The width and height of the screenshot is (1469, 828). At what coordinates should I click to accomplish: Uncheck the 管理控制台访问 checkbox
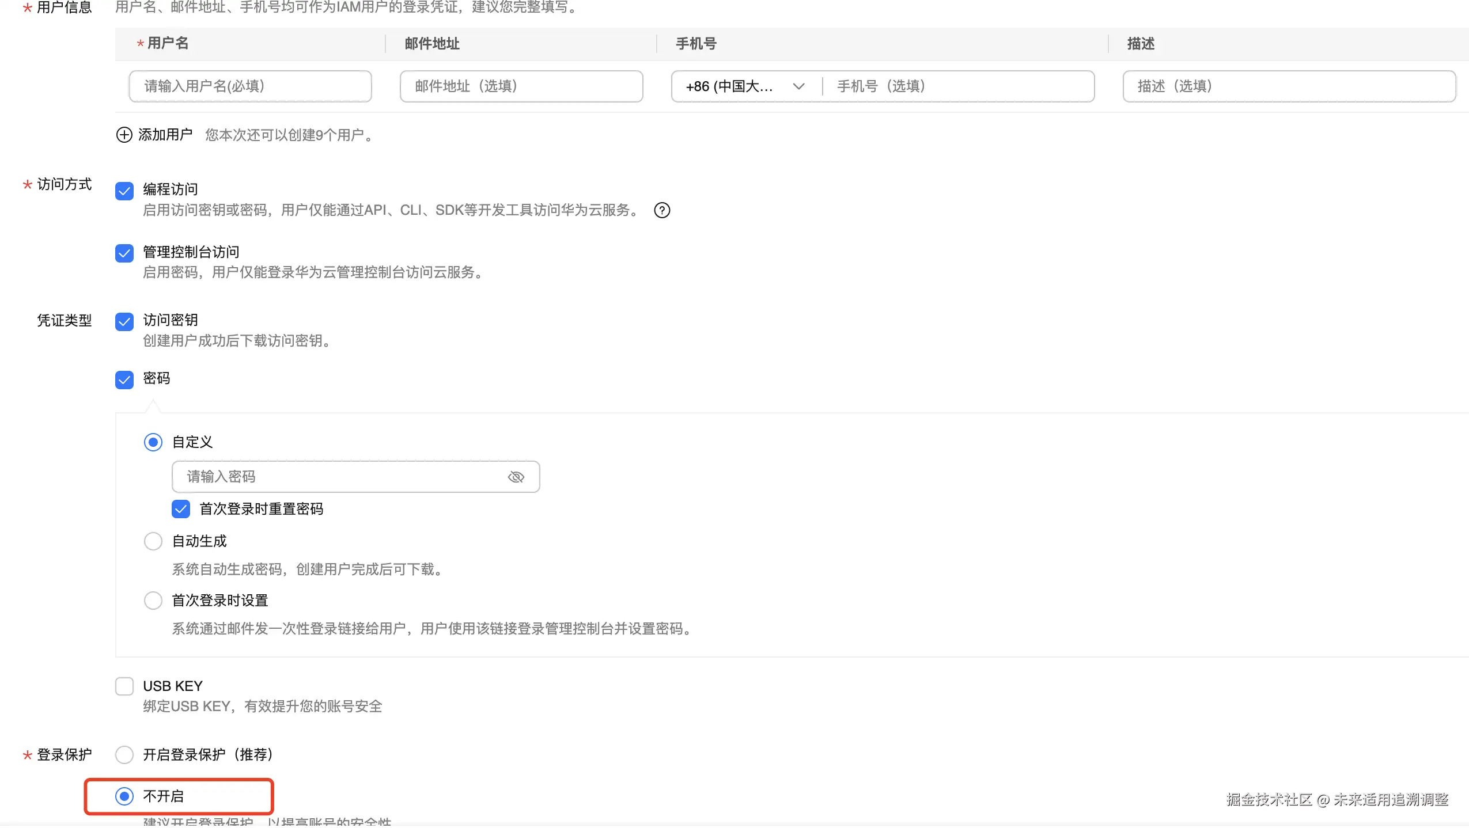(124, 253)
